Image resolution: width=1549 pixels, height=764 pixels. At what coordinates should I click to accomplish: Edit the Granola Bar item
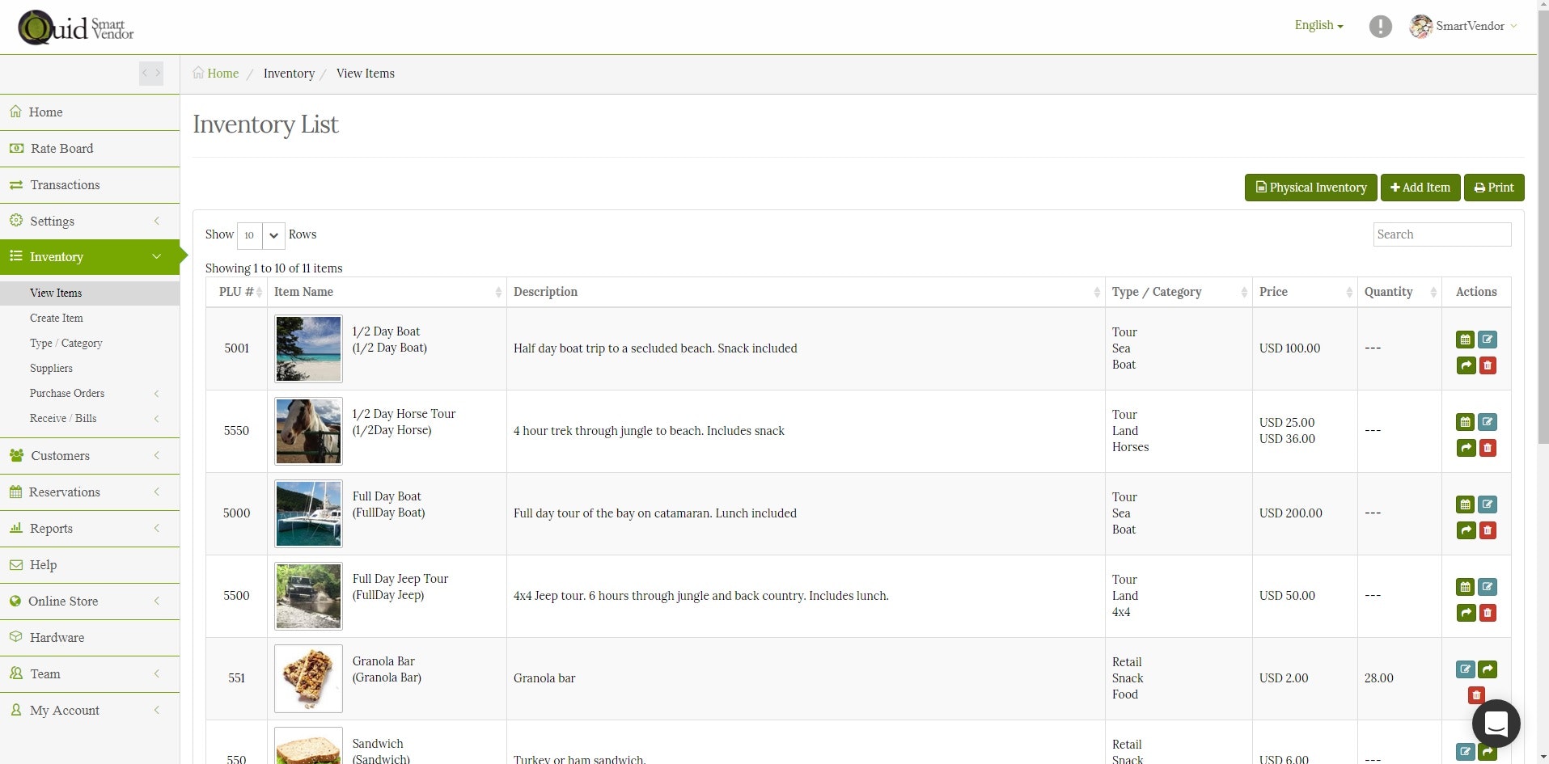(x=1466, y=669)
